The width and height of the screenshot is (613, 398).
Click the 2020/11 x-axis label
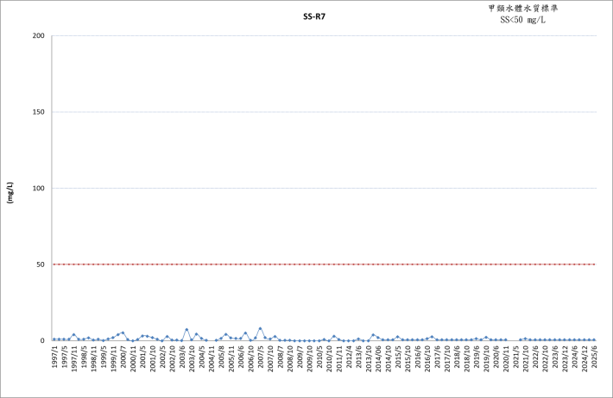tap(506, 358)
